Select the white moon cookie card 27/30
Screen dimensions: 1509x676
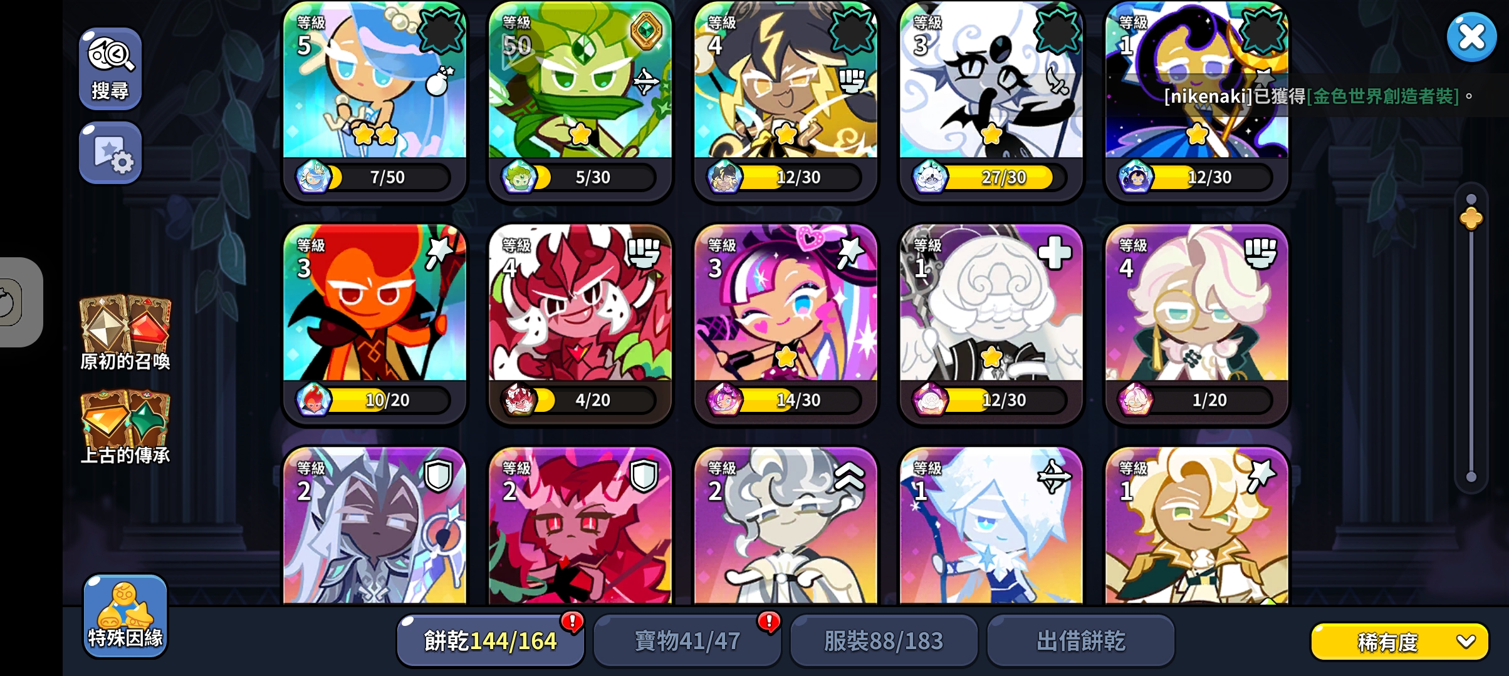click(991, 101)
